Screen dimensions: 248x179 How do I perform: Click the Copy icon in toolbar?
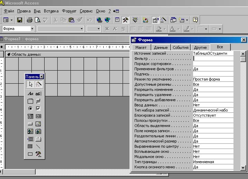pos(64,20)
